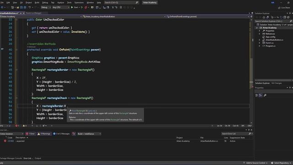The image size is (293, 165).
Task: Click the red error icon beside CS1002
Action: [5, 141]
